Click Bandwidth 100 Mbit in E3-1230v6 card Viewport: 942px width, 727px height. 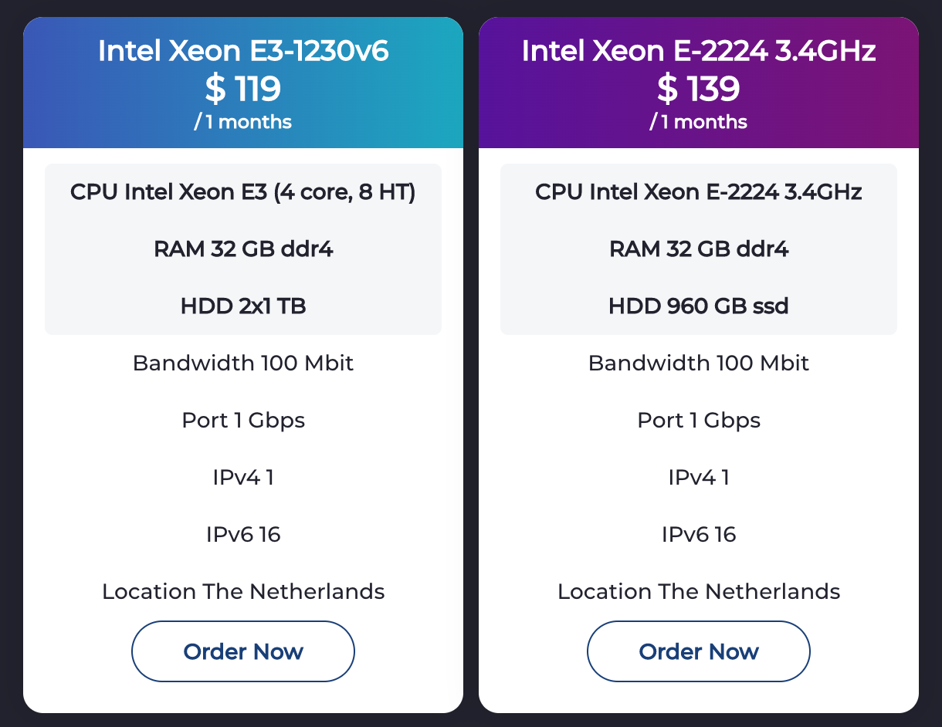click(243, 363)
